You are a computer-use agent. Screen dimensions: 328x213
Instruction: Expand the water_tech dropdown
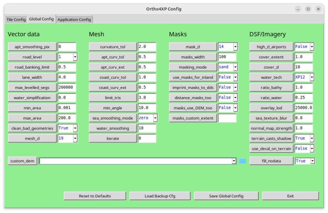coord(312,77)
